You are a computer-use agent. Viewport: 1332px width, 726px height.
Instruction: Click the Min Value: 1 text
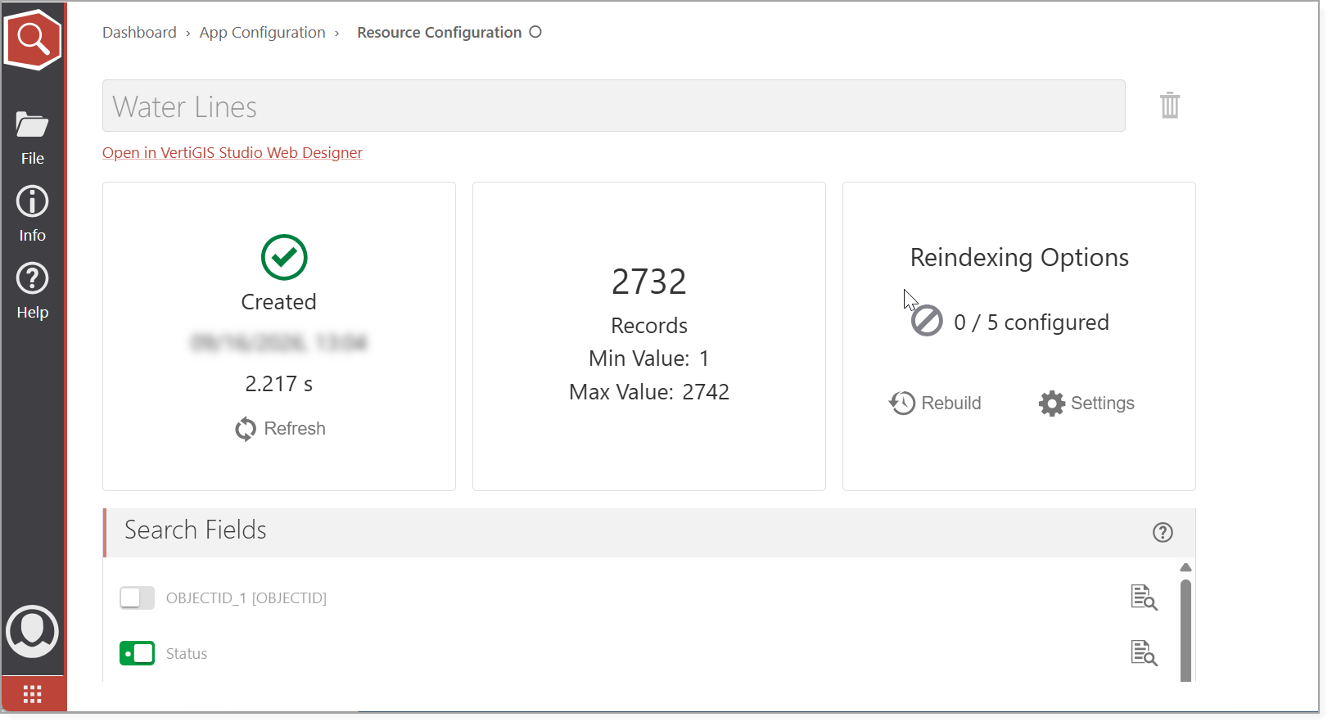[649, 358]
